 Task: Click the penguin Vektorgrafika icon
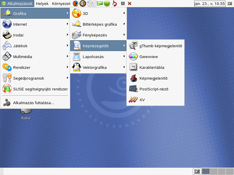tap(77, 67)
